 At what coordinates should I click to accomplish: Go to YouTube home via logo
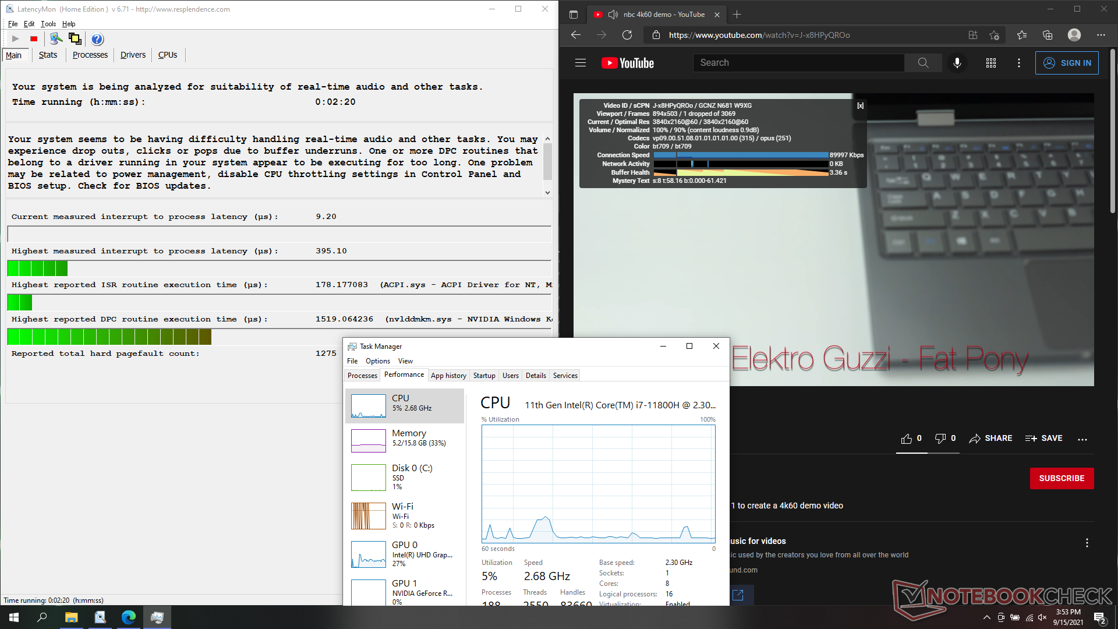pos(628,63)
